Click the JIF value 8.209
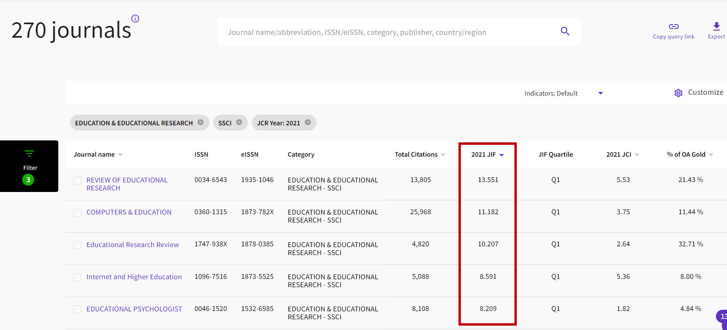The height and width of the screenshot is (330, 727). click(488, 309)
